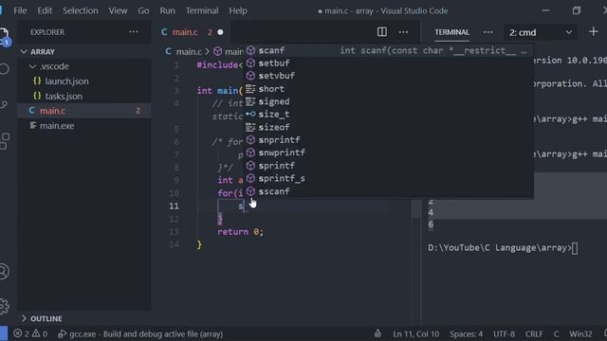
Task: Click main.c in the breadcrumb
Action: pyautogui.click(x=189, y=51)
